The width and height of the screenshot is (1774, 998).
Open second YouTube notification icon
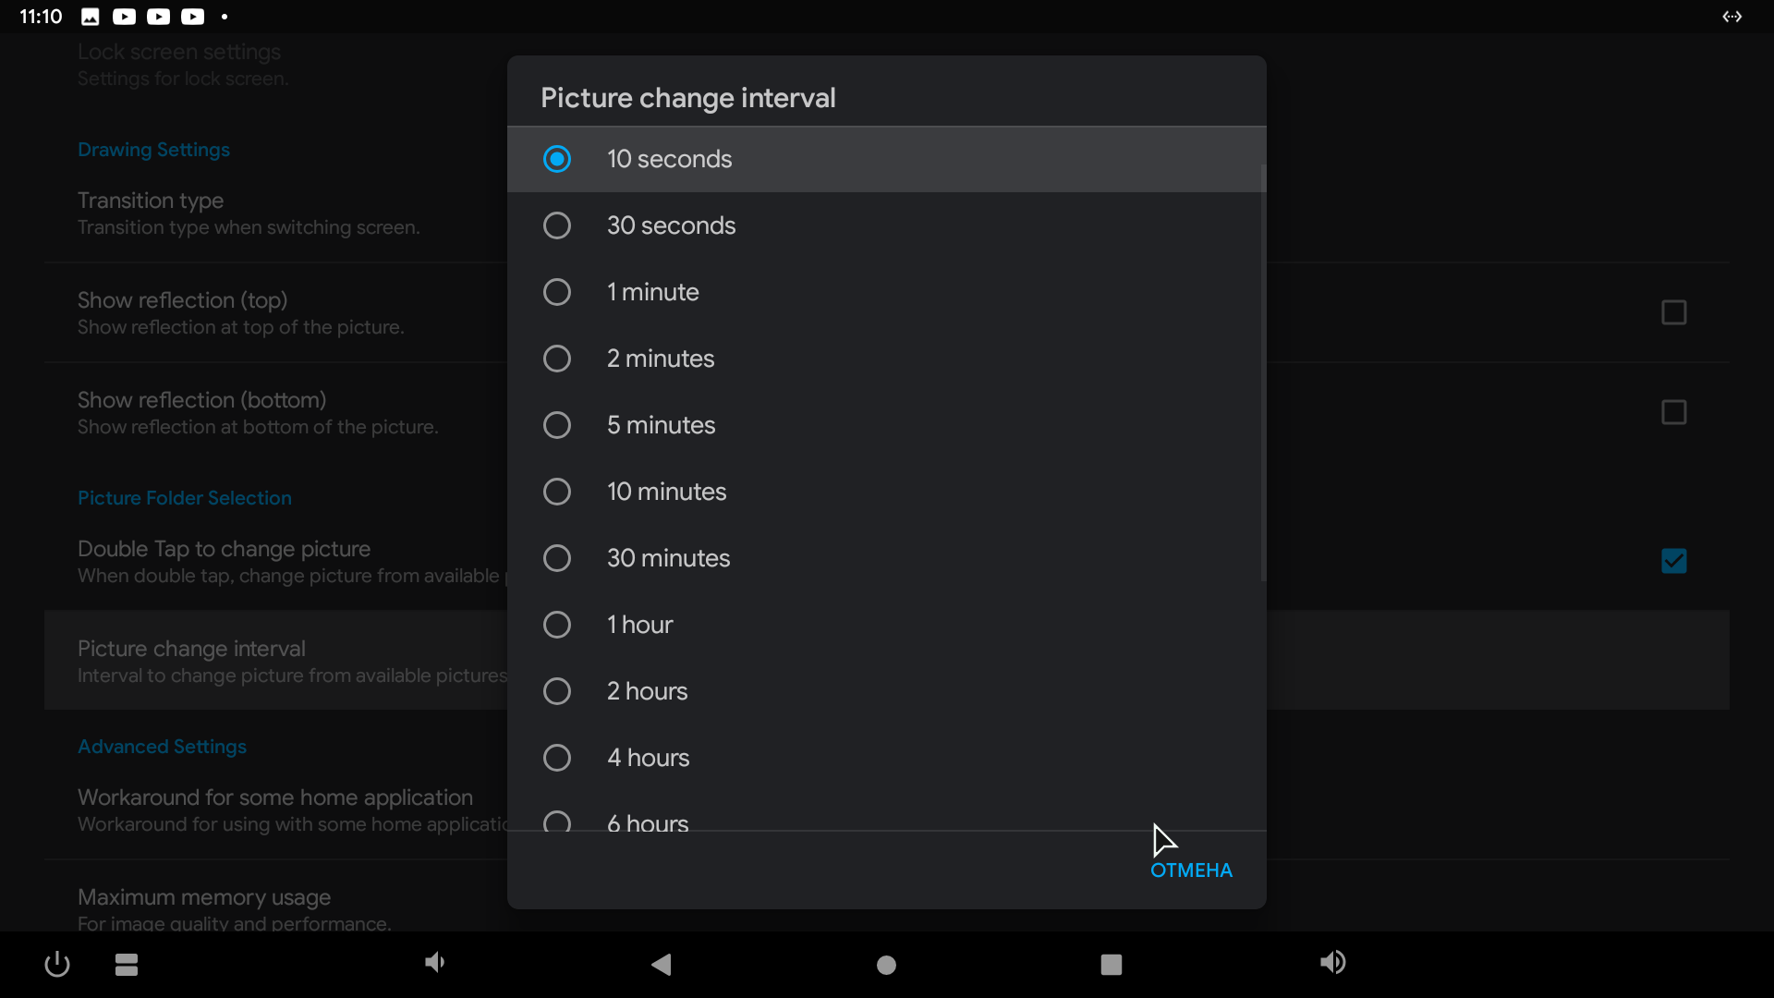pyautogui.click(x=158, y=17)
